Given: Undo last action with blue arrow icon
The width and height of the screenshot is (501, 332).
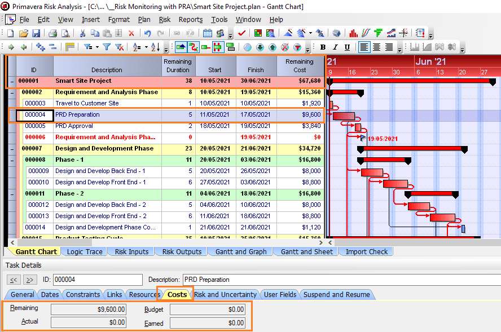Looking at the screenshot, I should point(147,33).
